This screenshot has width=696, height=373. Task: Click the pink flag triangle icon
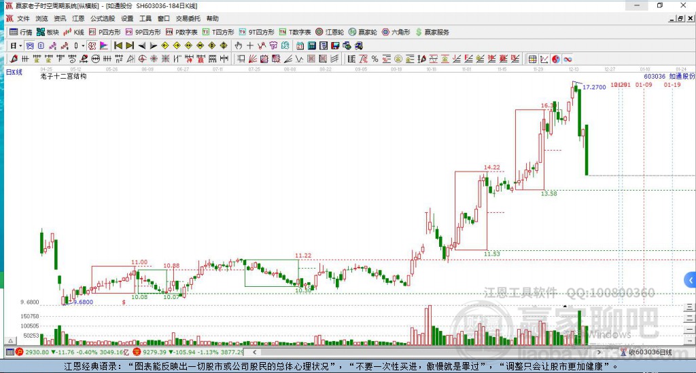(x=104, y=45)
